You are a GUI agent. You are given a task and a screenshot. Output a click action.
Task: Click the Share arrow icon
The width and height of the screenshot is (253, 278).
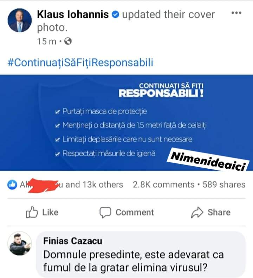pyautogui.click(x=197, y=212)
